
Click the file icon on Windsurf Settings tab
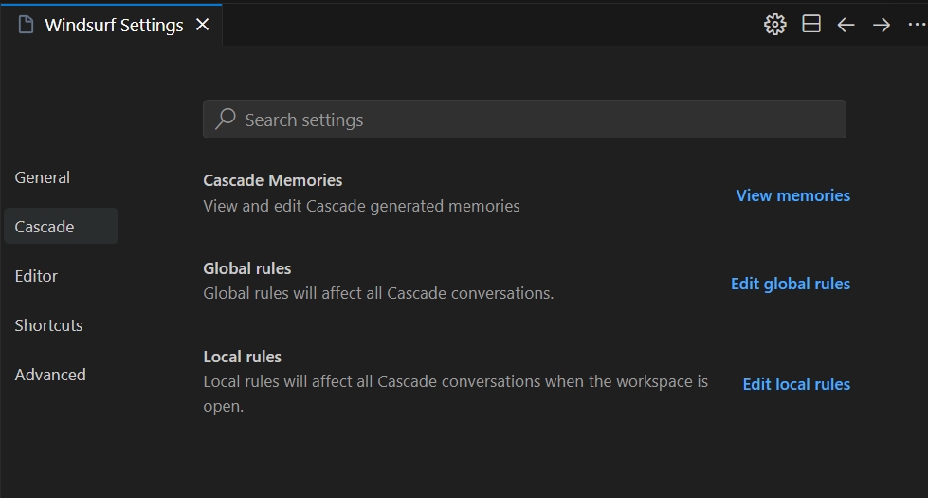27,25
